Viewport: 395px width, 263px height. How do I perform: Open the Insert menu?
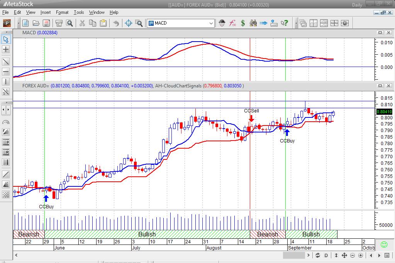[46, 12]
